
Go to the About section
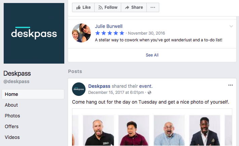[11, 105]
